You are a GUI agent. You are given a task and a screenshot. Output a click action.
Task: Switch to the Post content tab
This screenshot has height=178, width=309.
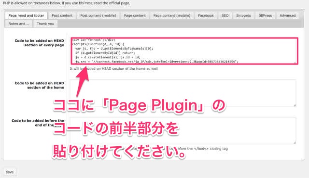pos(62,15)
